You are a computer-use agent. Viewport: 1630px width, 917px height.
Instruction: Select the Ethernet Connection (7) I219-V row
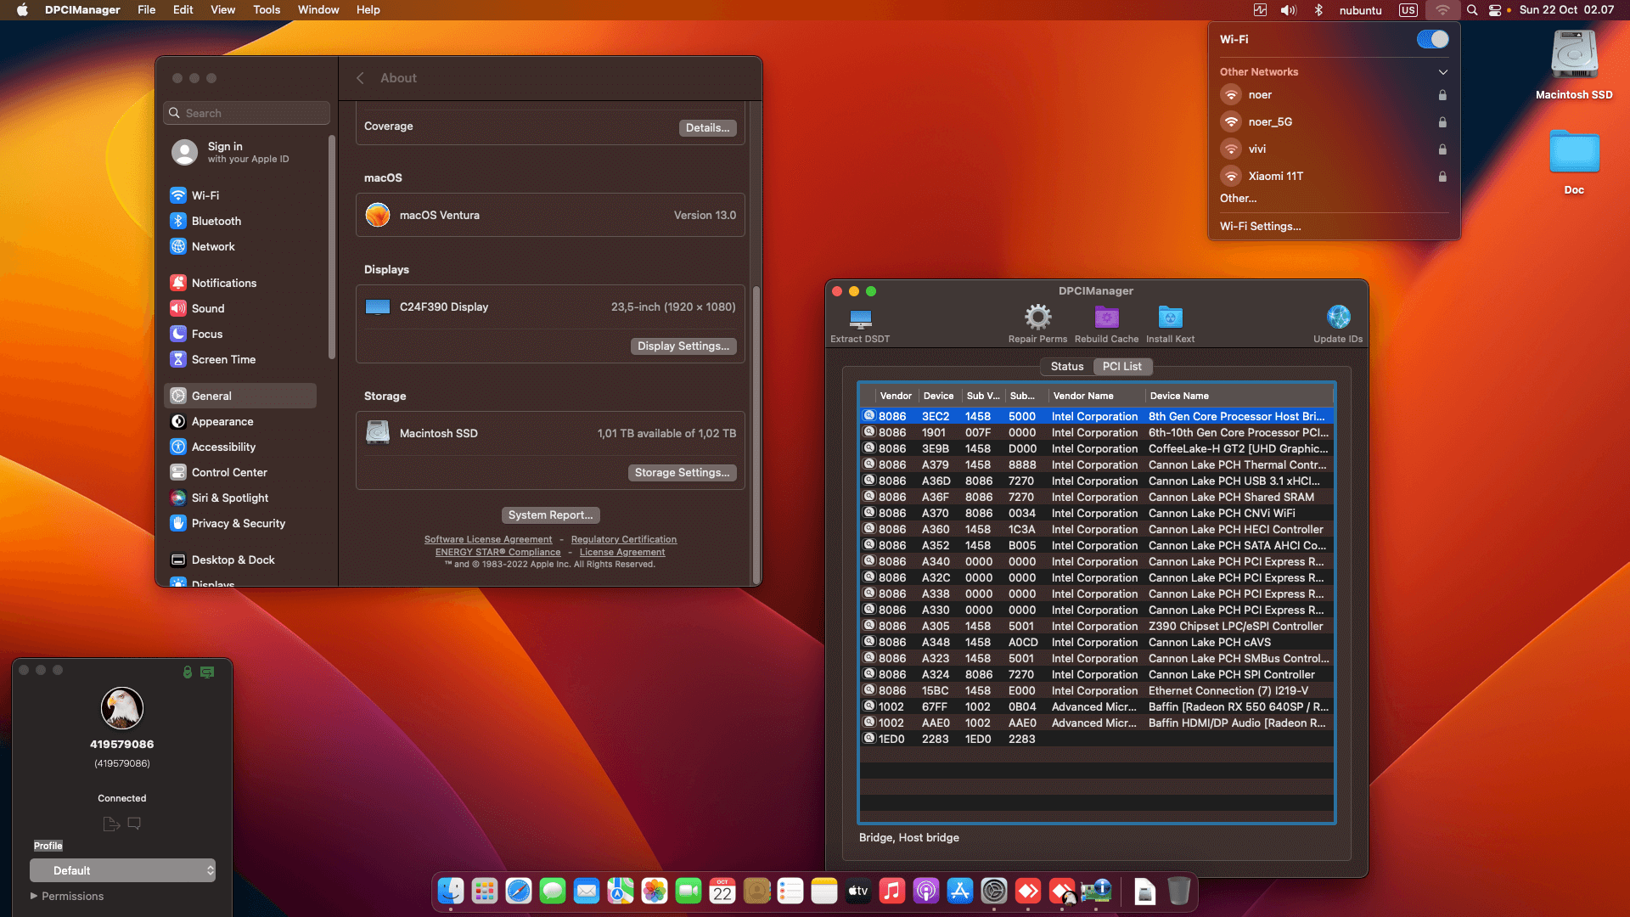[x=1097, y=690]
